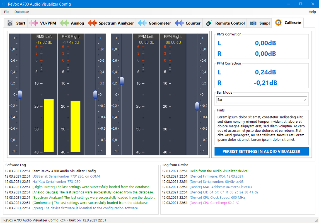Select the Calibrate tab
319x223 pixels.
pos(288,23)
